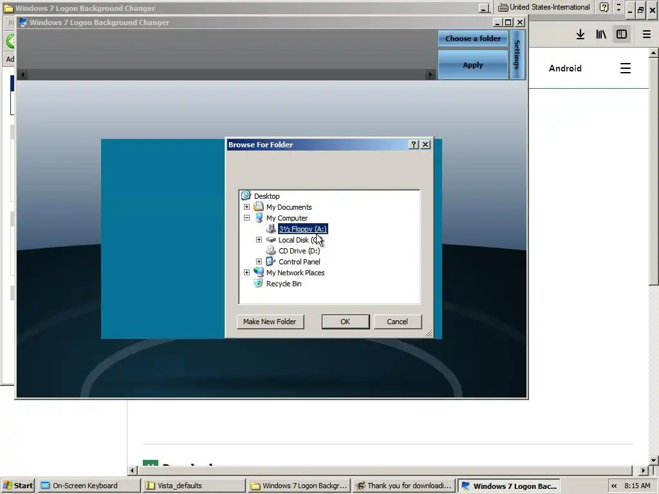Click Choose a folder button
The image size is (659, 494).
pyautogui.click(x=473, y=39)
